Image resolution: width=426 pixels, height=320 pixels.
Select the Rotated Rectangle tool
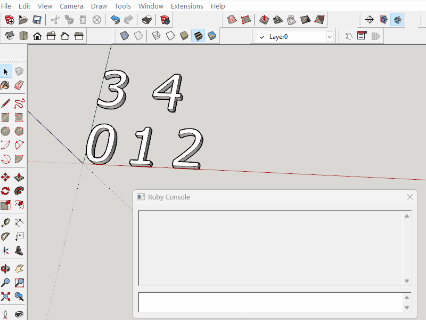coord(19,117)
